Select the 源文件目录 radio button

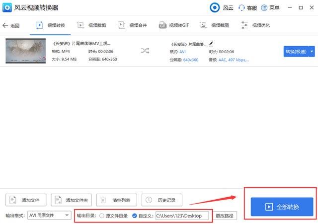tap(102, 216)
